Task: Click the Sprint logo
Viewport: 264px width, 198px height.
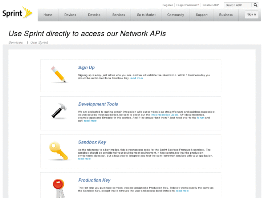Action: tap(17, 12)
